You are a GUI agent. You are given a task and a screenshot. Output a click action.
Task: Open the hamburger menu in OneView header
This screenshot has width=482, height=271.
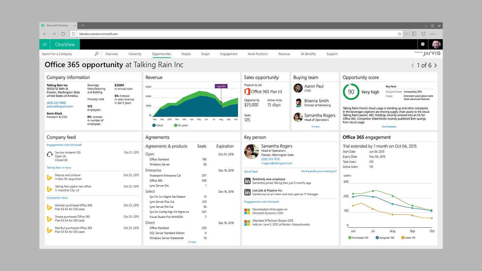[45, 44]
